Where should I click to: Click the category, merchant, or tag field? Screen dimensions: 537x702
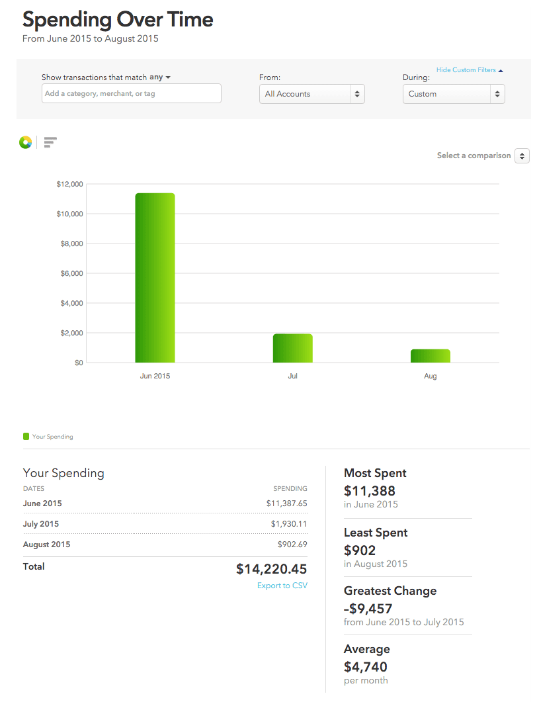click(131, 94)
